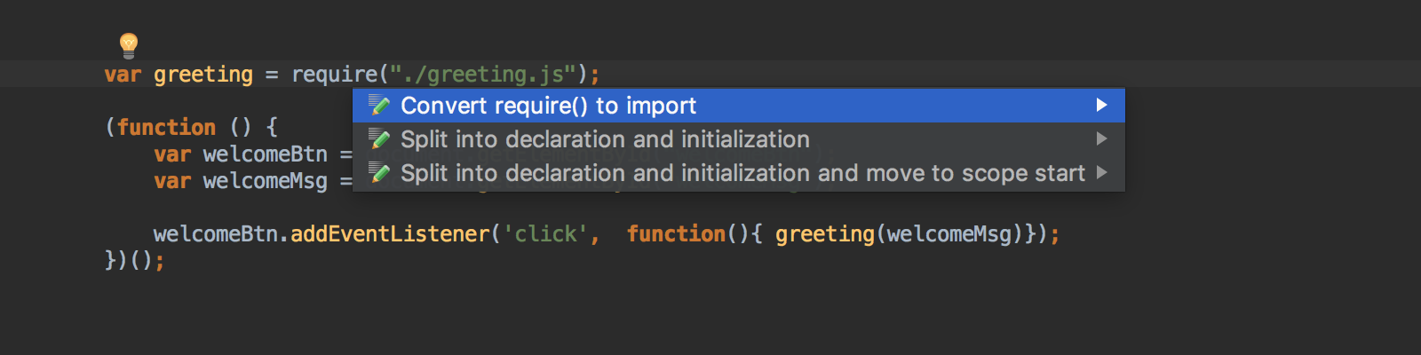
Task: Expand submenu arrow for Split into declaration and initialization
Action: pyautogui.click(x=1101, y=138)
